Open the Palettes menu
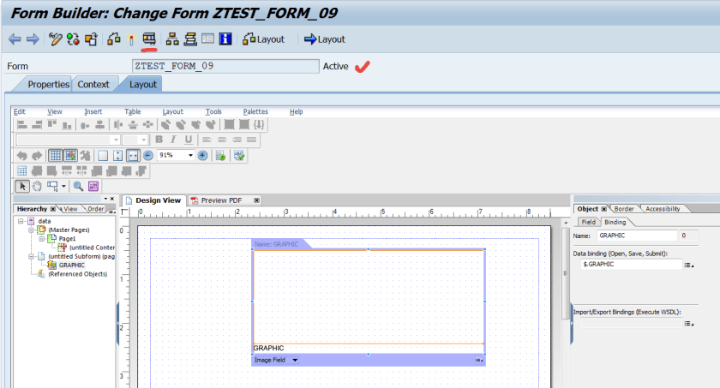720x388 pixels. pyautogui.click(x=255, y=111)
